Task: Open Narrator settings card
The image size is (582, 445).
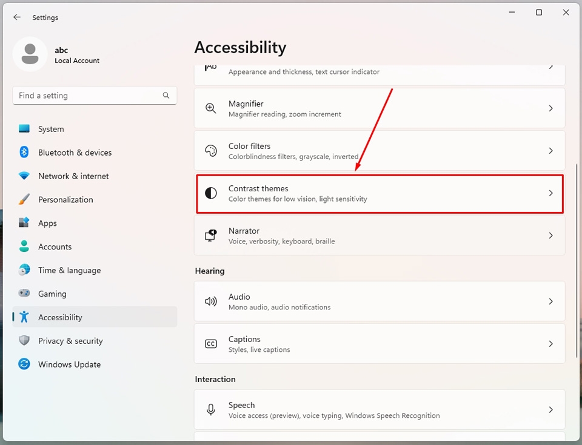Action: pyautogui.click(x=380, y=236)
